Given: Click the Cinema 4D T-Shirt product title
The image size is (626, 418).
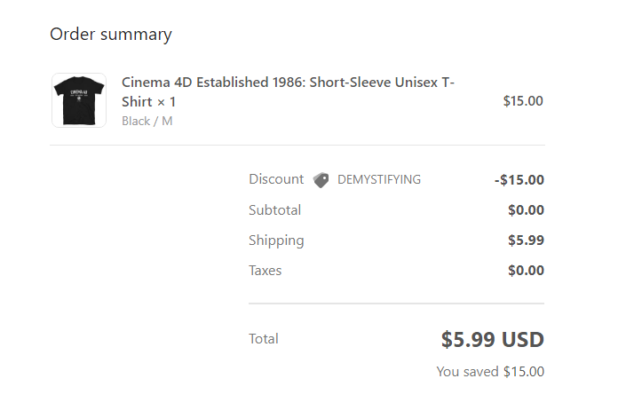Looking at the screenshot, I should coord(288,91).
